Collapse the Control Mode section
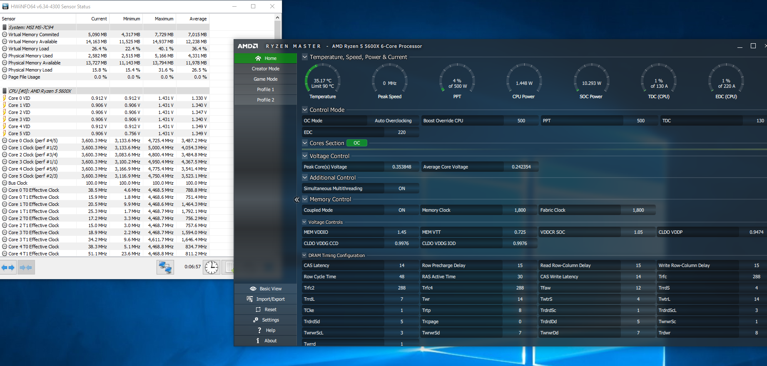The height and width of the screenshot is (366, 767). tap(305, 110)
